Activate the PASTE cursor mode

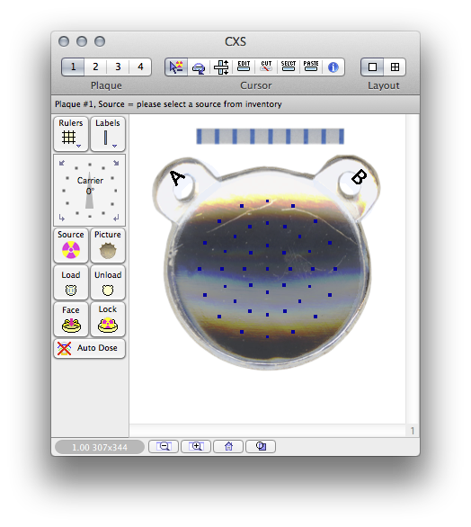[311, 67]
